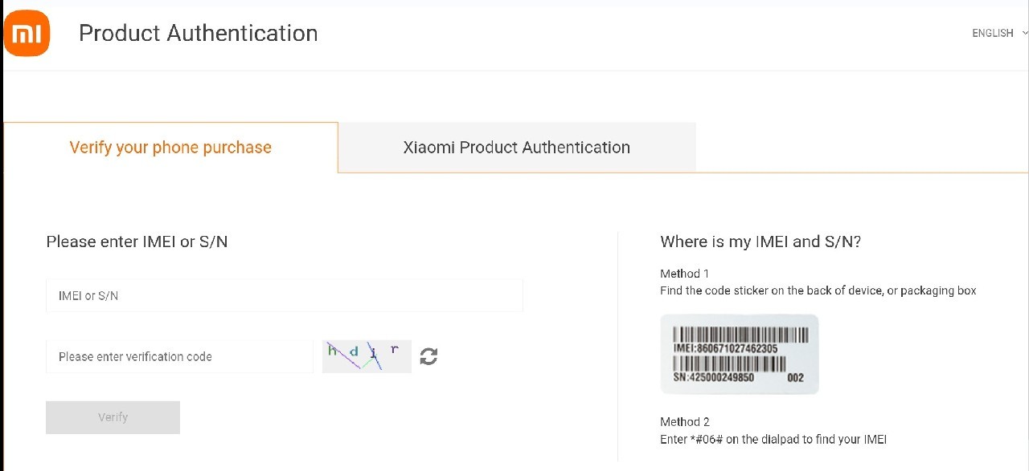Click the captcha image showing distorted characters
1029x471 pixels.
366,355
